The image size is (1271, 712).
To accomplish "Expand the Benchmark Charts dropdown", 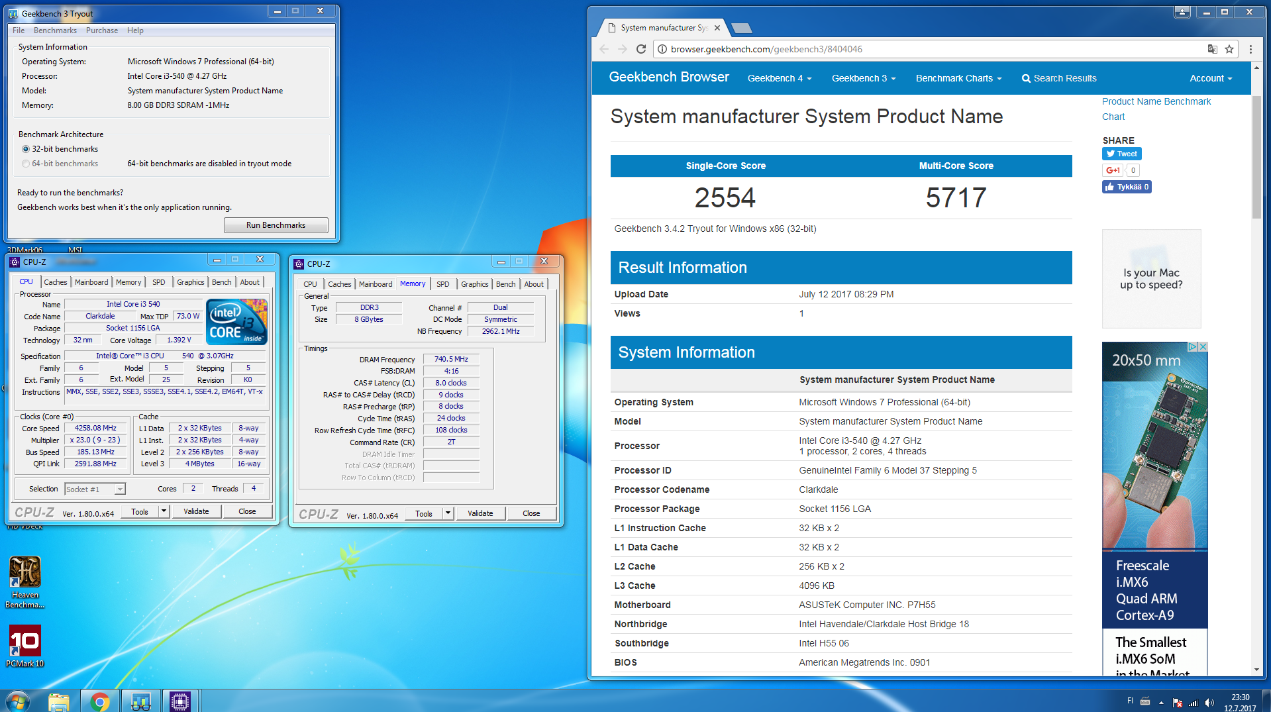I will (x=958, y=78).
